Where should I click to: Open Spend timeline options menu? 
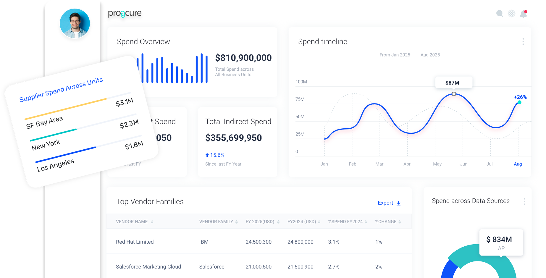523,42
